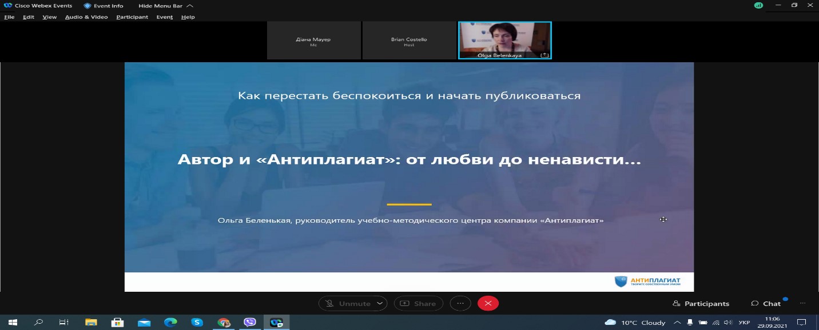Image resolution: width=819 pixels, height=330 pixels.
Task: Click the Webex taskbar icon
Action: click(277, 323)
